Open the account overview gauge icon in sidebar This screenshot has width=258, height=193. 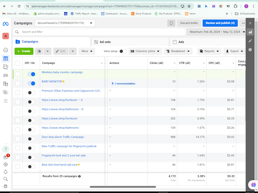pyautogui.click(x=6, y=50)
